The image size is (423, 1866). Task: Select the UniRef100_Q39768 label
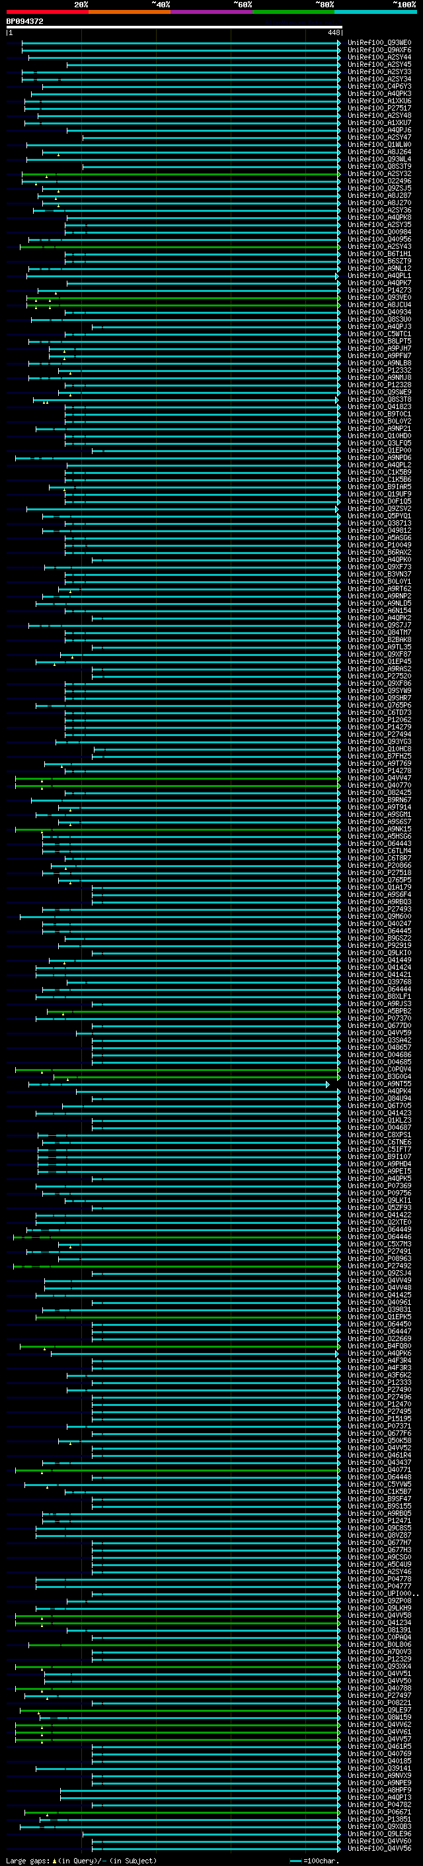(x=379, y=982)
